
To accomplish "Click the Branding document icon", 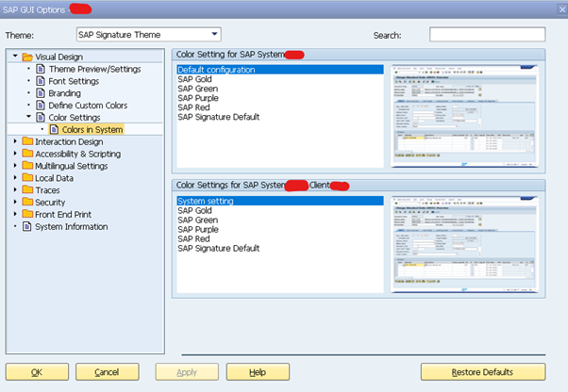I will tap(41, 93).
